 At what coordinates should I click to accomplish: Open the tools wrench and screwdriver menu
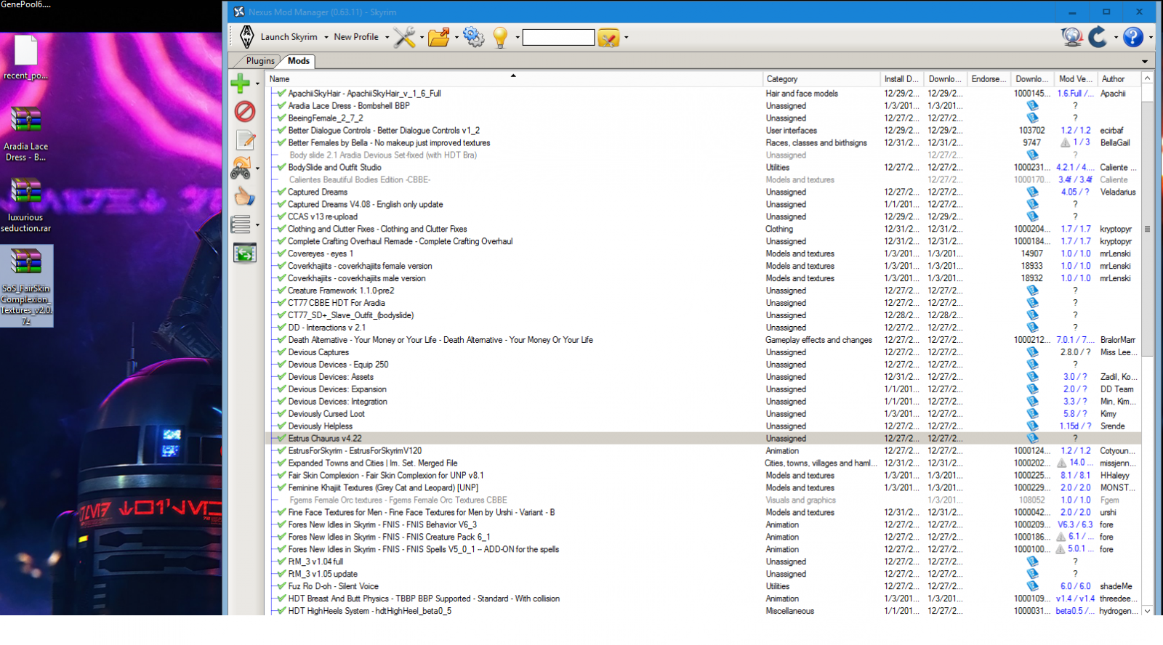[404, 37]
